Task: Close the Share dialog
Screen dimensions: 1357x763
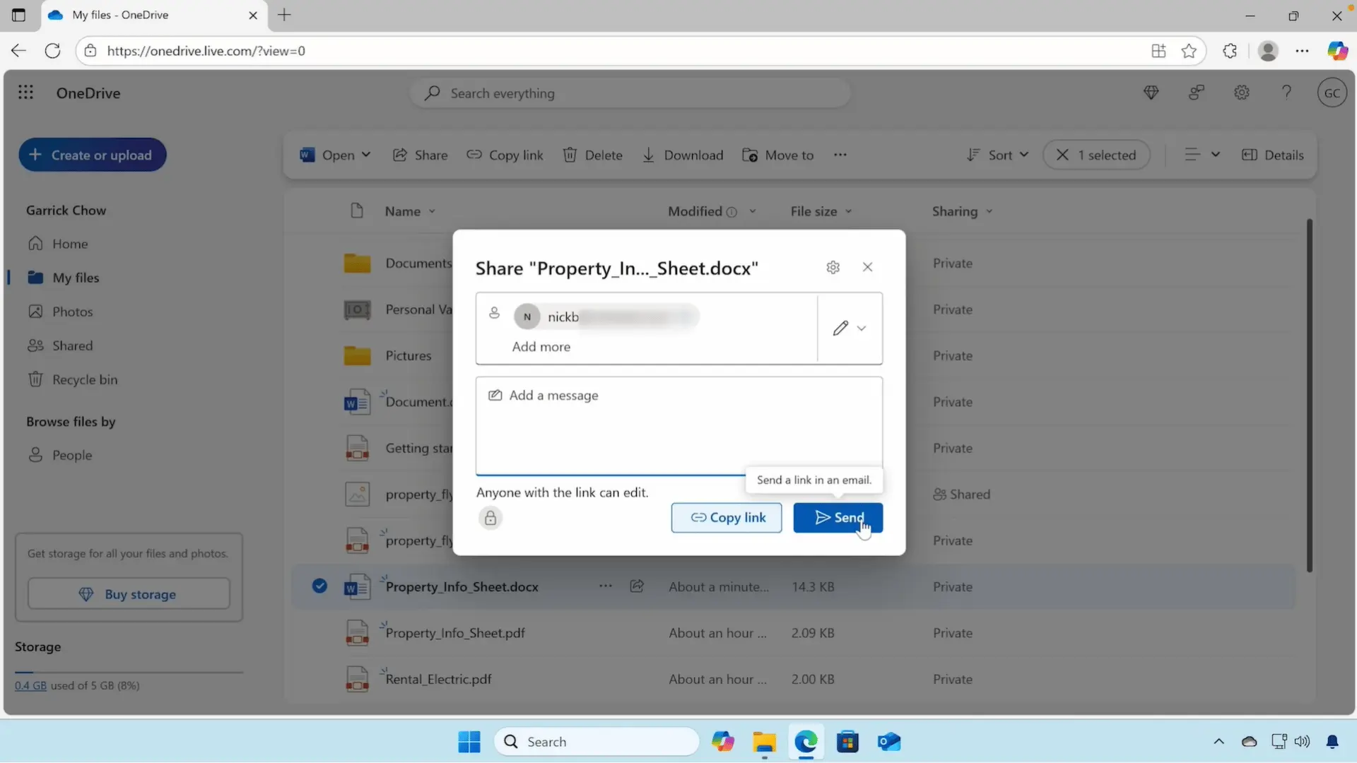Action: 867,267
